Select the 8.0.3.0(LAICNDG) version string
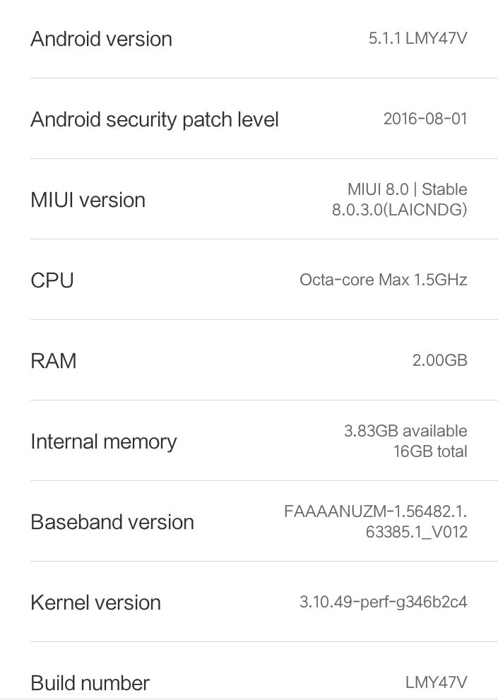Viewport: 498px width, 700px height. [399, 210]
